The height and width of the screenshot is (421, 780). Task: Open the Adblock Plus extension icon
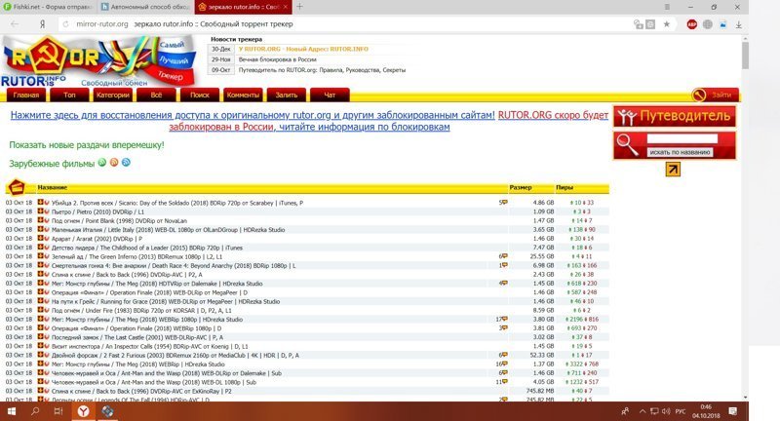point(691,24)
